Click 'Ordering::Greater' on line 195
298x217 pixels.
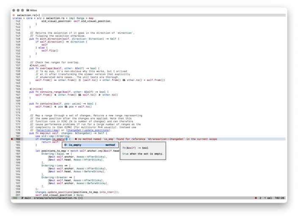54,177
